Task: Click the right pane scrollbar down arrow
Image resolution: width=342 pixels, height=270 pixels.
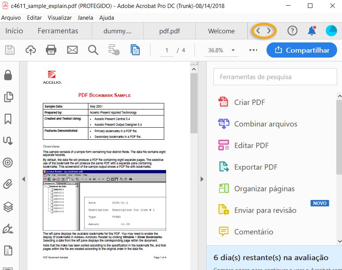Action: point(339,241)
